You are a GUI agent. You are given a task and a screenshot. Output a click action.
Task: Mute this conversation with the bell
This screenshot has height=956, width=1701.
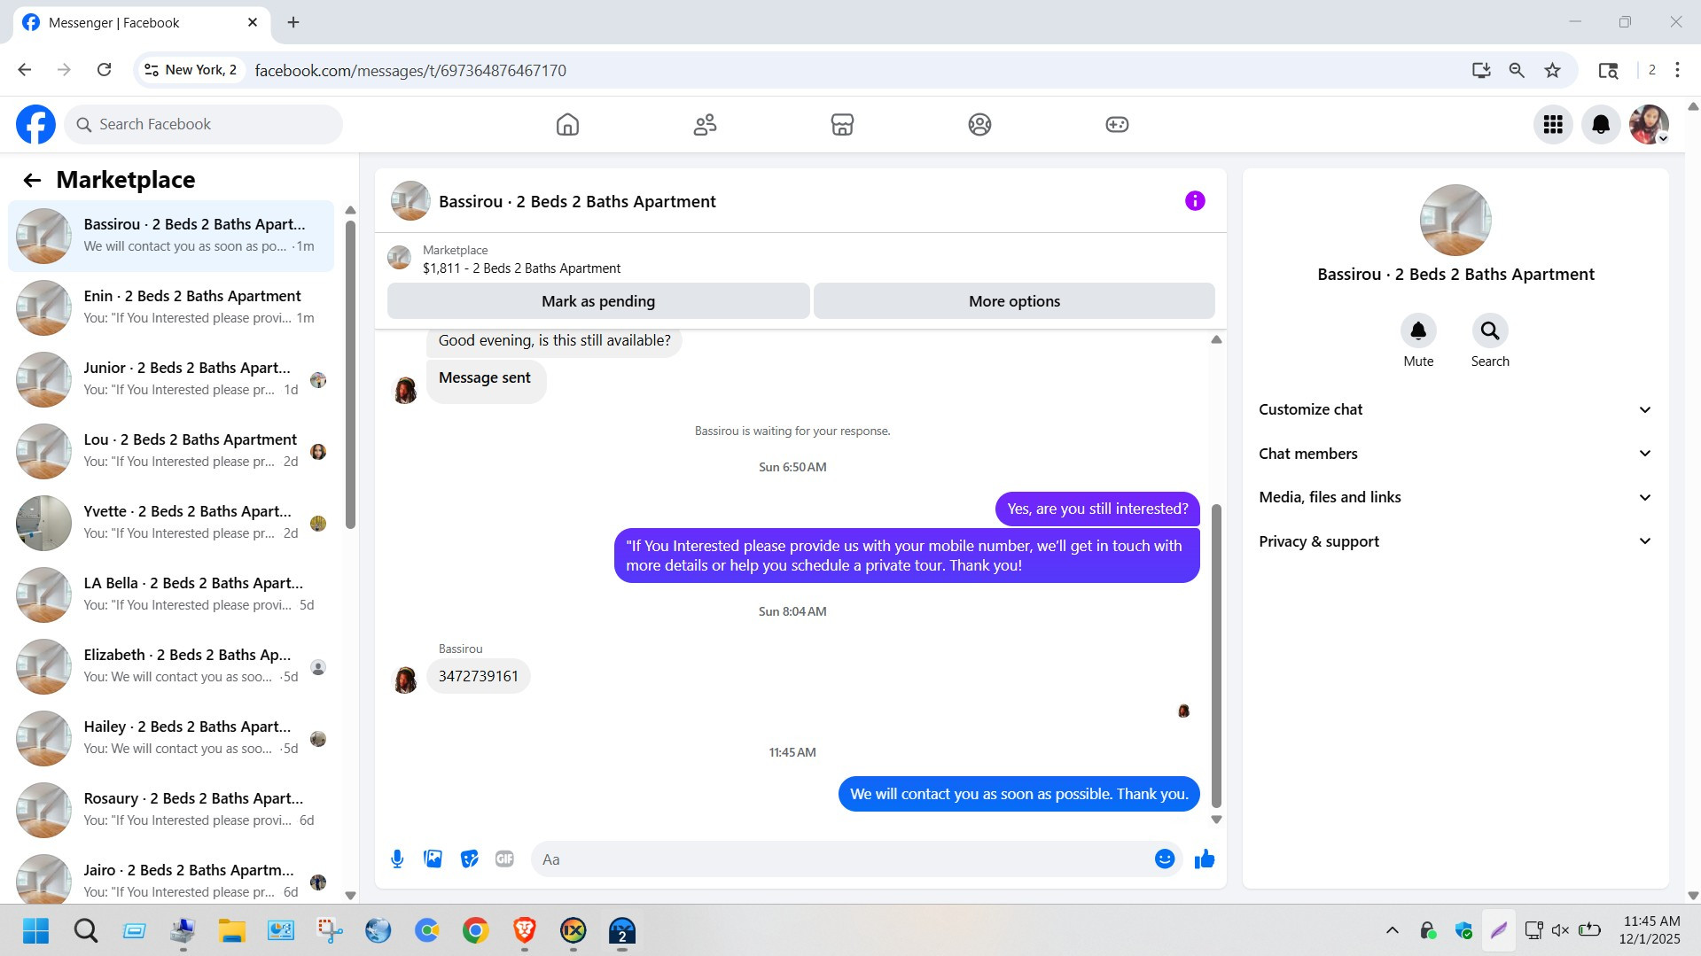click(x=1418, y=331)
